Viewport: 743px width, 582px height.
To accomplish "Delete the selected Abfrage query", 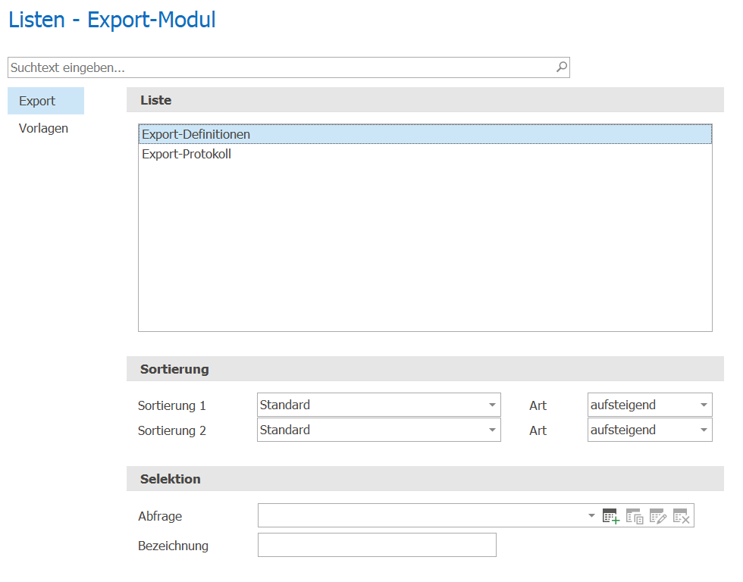I will (x=681, y=516).
